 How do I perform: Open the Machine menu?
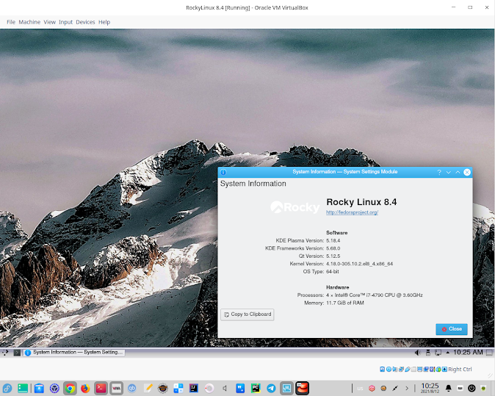[29, 22]
